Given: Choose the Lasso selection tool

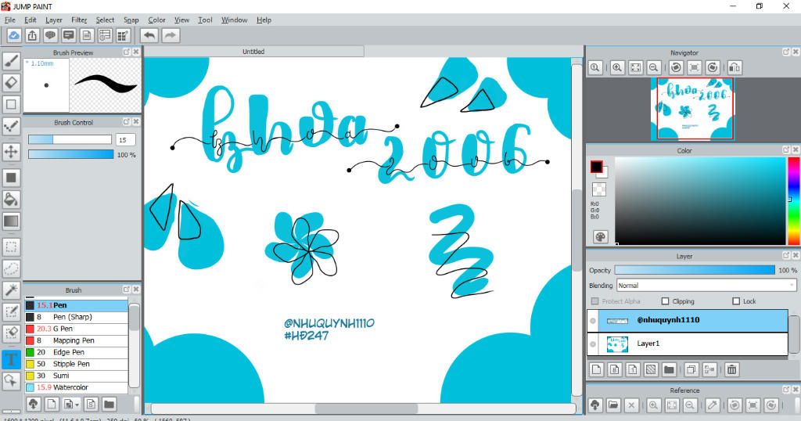Looking at the screenshot, I should point(11,268).
